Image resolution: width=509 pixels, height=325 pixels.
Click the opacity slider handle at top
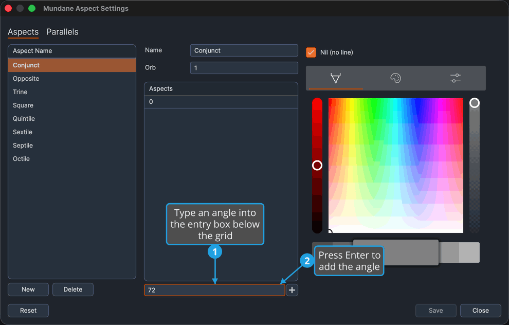coord(474,103)
